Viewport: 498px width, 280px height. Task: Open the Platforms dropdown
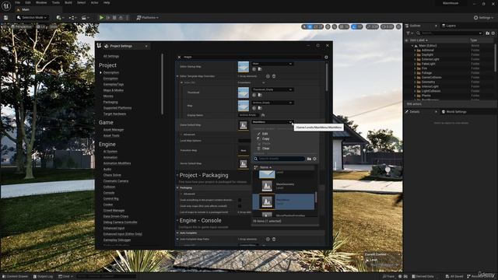coord(147,18)
